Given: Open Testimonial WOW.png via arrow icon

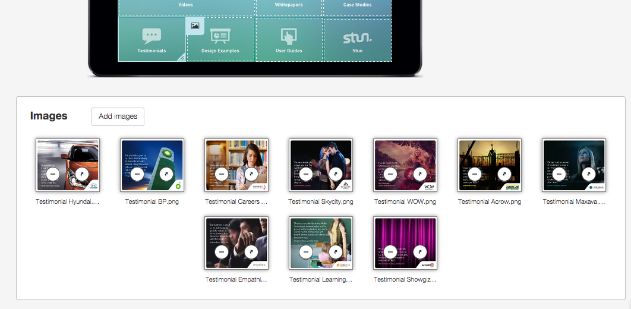Looking at the screenshot, I should [420, 174].
